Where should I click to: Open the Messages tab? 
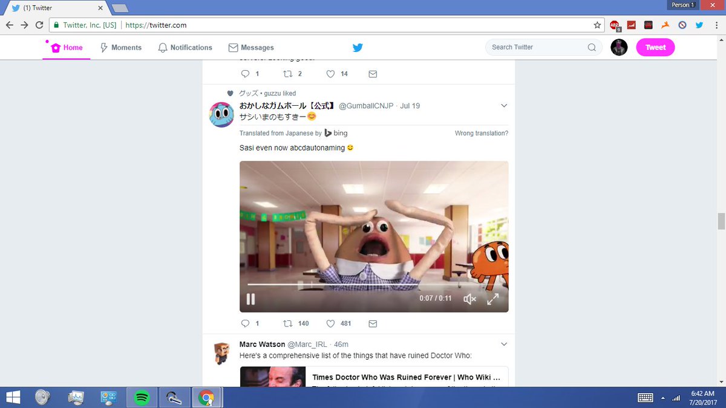251,48
